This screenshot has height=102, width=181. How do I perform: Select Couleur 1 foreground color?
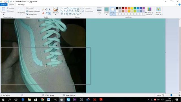[x=106, y=11]
